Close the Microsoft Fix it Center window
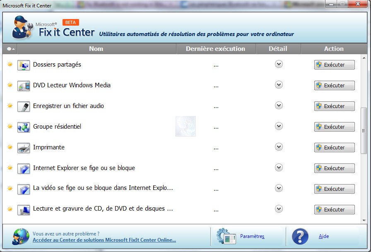Image resolution: width=371 pixels, height=252 pixels. [x=358, y=4]
